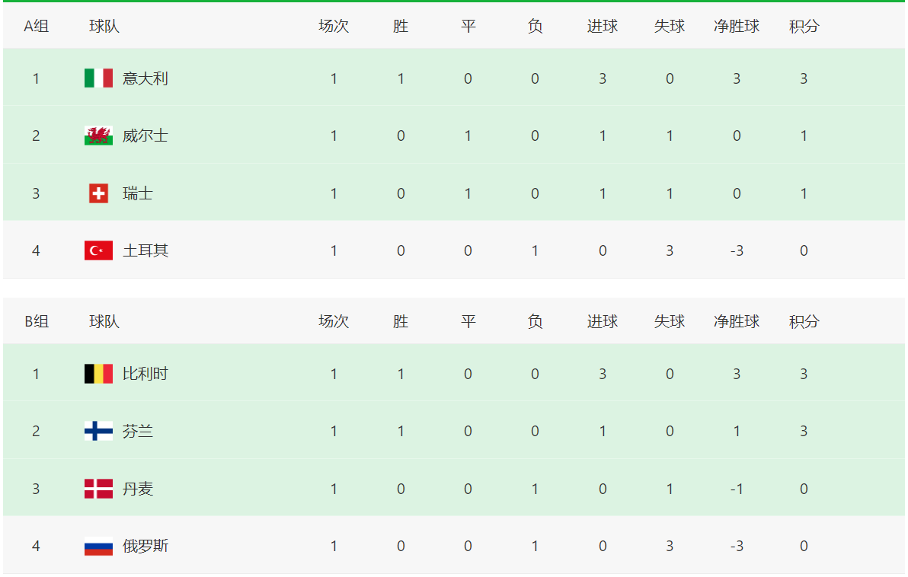This screenshot has height=577, width=908.
Task: Click the Finland flag icon
Action: click(98, 432)
